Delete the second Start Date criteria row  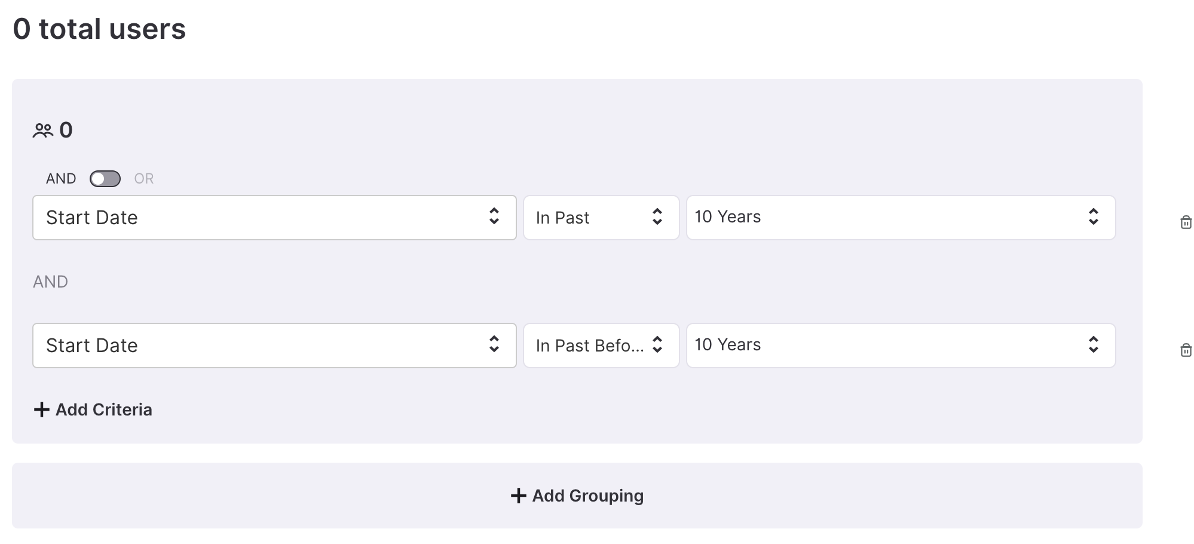coord(1186,350)
